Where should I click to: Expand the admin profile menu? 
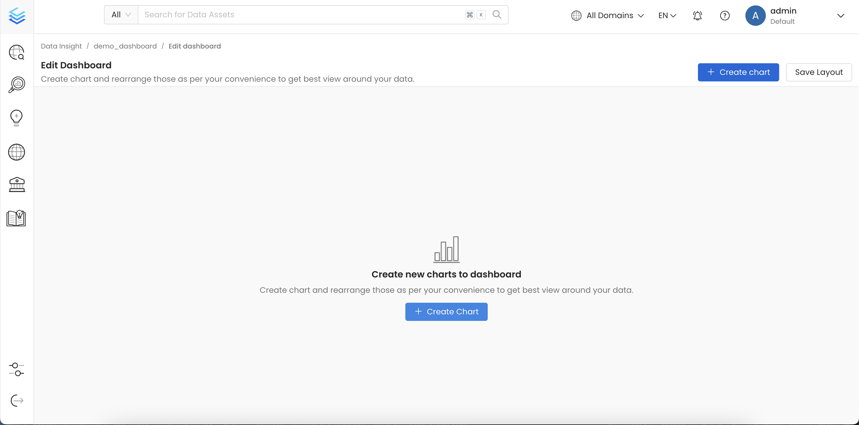pyautogui.click(x=840, y=16)
